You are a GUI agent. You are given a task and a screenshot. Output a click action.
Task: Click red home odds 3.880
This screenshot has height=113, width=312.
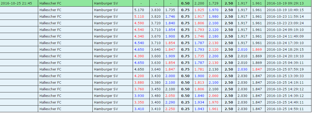(x=139, y=82)
